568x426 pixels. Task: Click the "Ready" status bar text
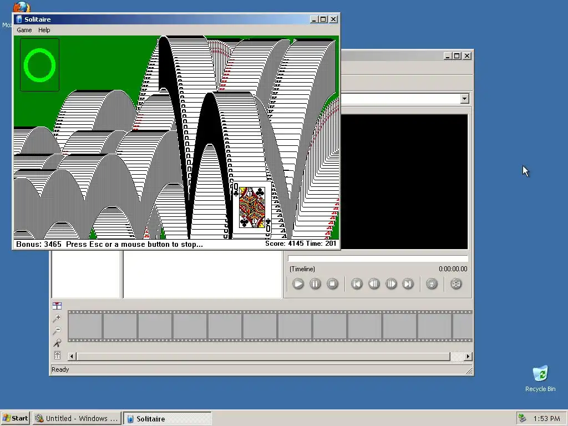tap(60, 369)
